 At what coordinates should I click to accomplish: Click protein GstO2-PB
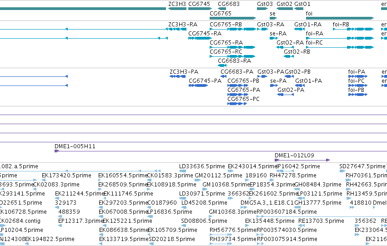click(289, 76)
